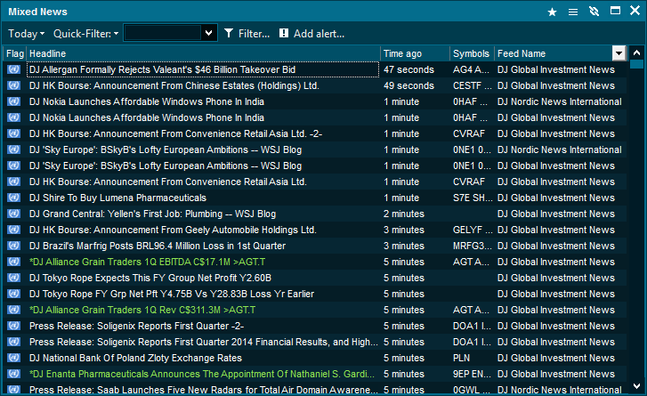Open Tokyo Rope Expects This FY Group headline
Viewport: 647px width, 396px height.
150,278
